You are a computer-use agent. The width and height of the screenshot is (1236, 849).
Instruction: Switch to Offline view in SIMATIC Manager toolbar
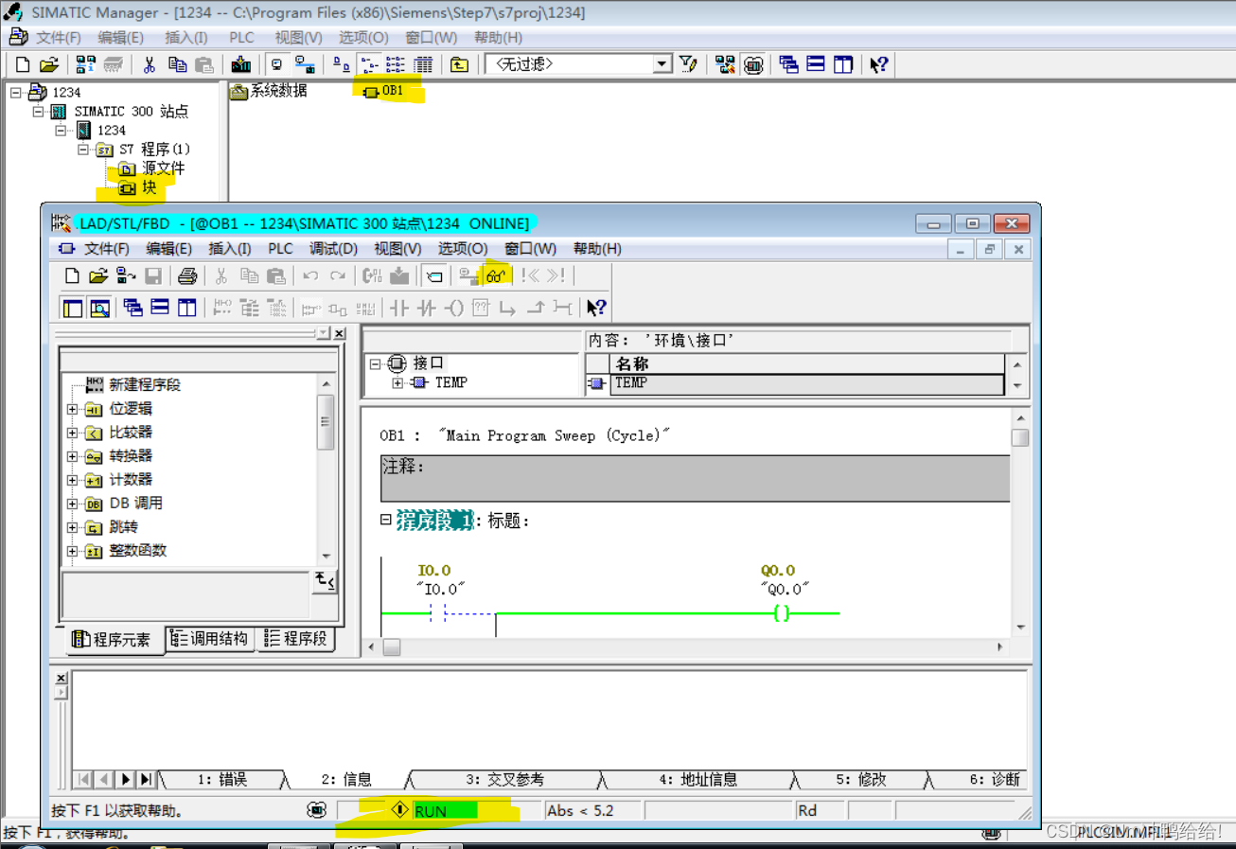click(277, 64)
